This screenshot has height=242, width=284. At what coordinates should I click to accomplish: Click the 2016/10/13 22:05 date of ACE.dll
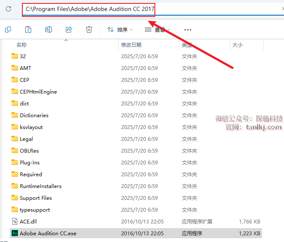(142, 221)
